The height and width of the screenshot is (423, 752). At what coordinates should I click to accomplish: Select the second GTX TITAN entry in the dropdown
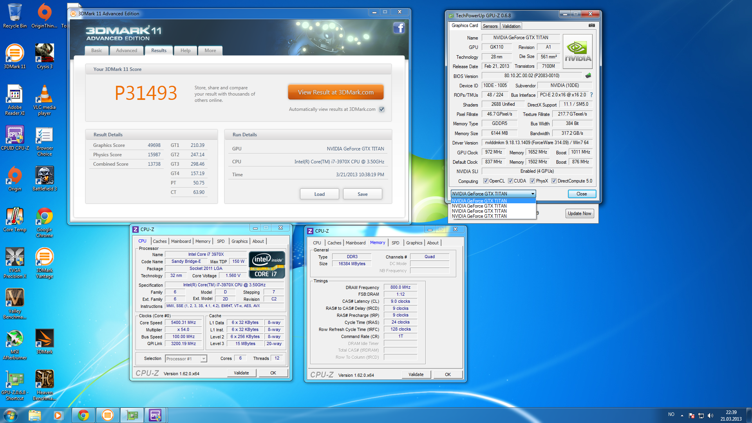click(493, 206)
